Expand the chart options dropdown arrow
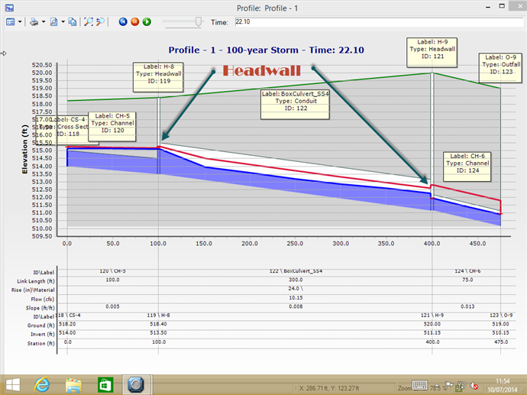This screenshot has height=395, width=527. click(x=20, y=22)
